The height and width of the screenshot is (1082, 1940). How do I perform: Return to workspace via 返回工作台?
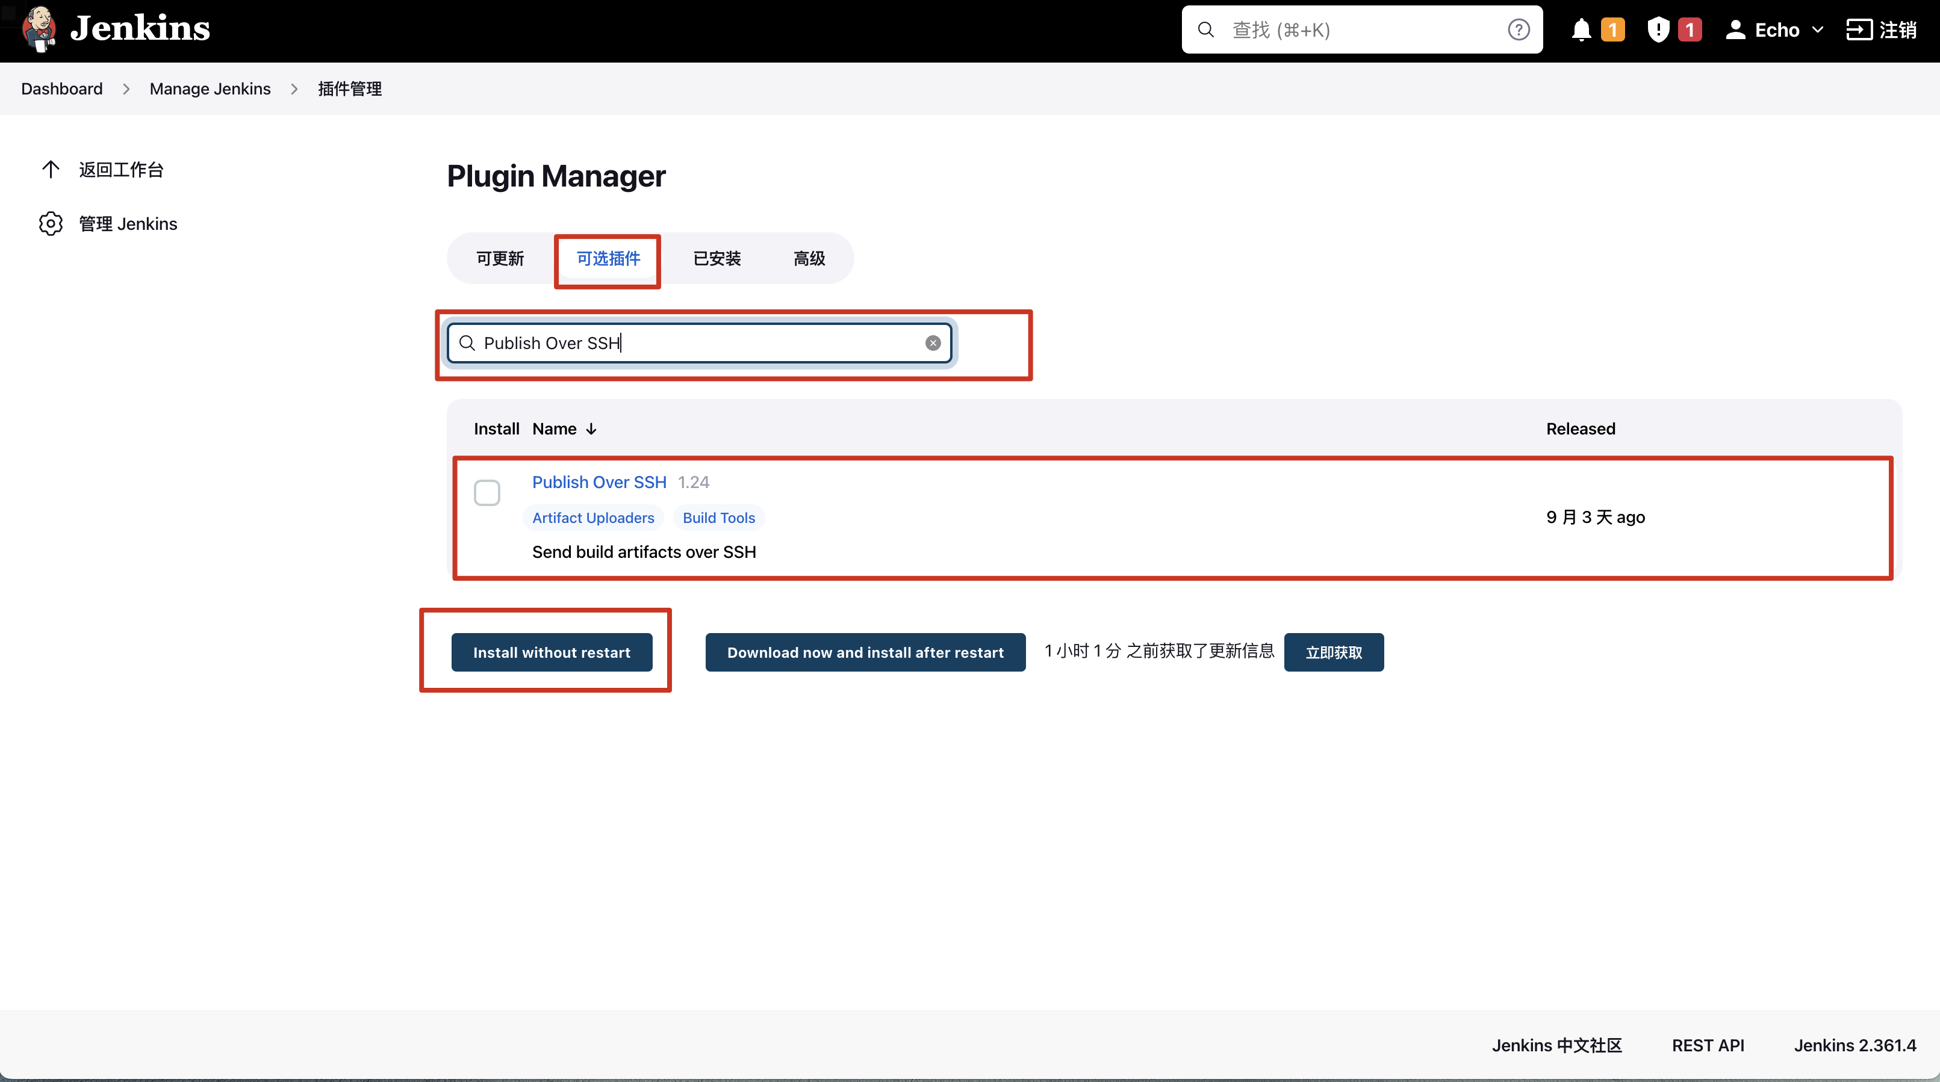coord(121,169)
